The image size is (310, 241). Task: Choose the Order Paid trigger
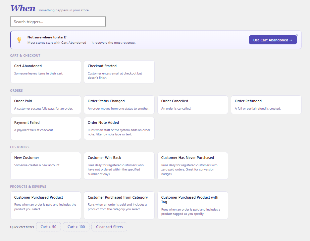46,105
